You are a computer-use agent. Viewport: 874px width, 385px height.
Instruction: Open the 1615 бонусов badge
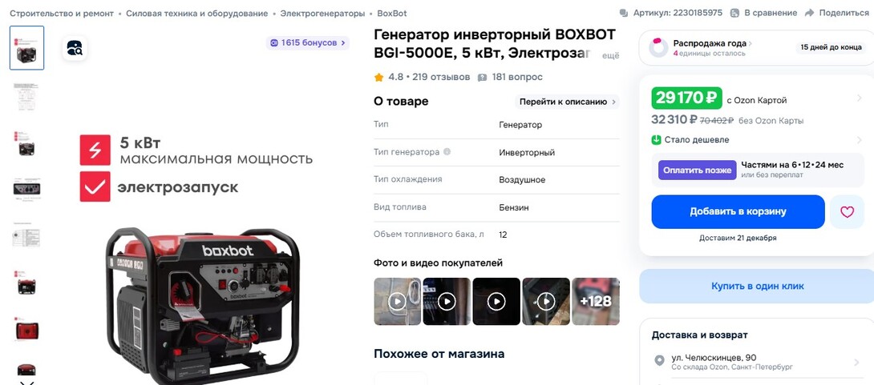(x=308, y=43)
